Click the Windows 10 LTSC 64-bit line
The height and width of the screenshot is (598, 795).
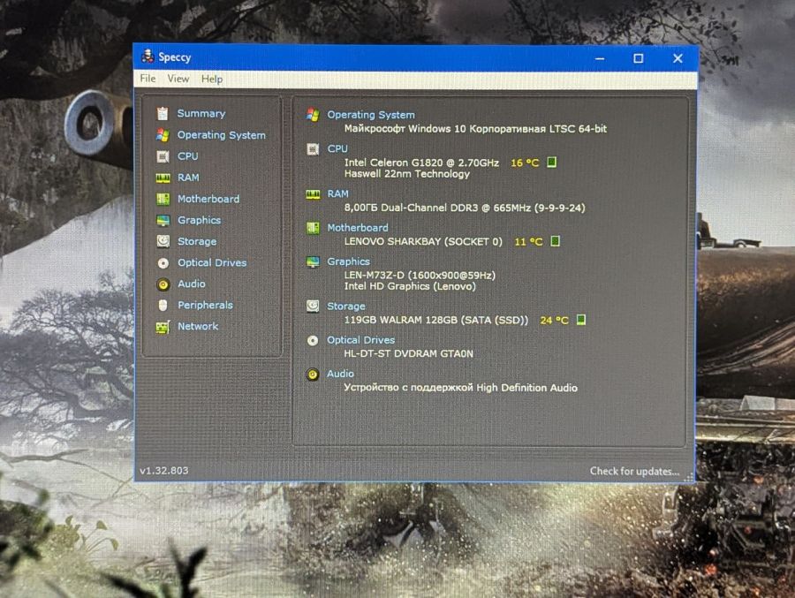pyautogui.click(x=475, y=129)
